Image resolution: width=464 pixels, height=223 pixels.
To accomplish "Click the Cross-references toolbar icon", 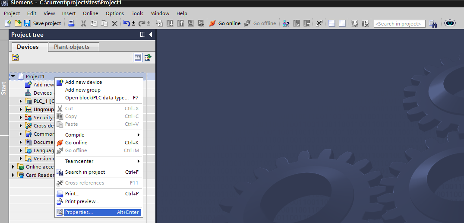I will (319, 23).
